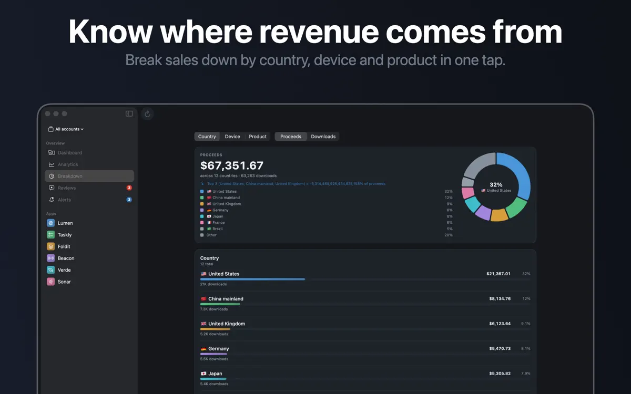This screenshot has height=394, width=631.
Task: Go to Analytics in the sidebar
Action: tap(89, 164)
